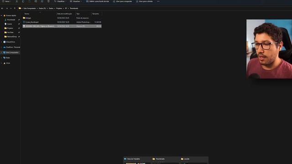This screenshot has height=164, width=292.
Task: Click Girar para a esquerda
Action: pyautogui.click(x=123, y=1)
